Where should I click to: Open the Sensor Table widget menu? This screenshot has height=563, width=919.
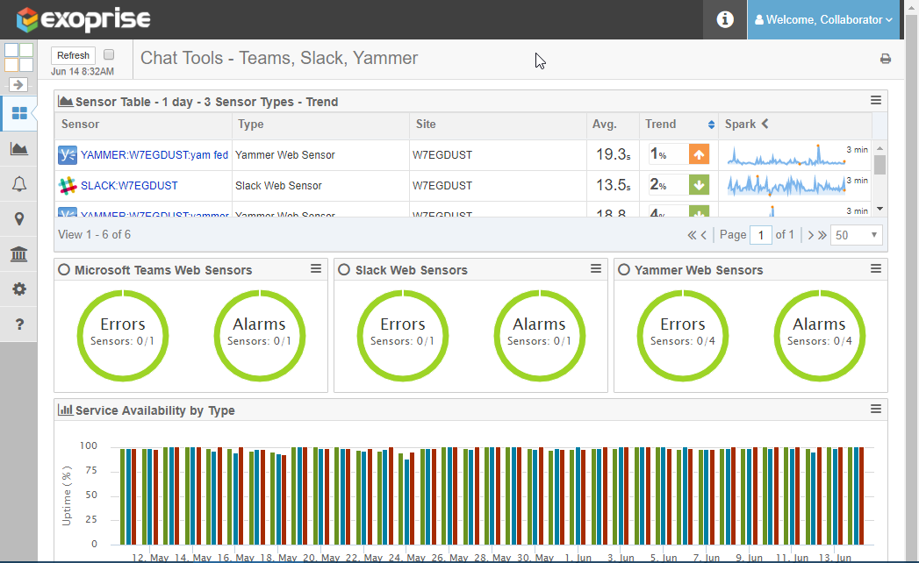coord(876,101)
